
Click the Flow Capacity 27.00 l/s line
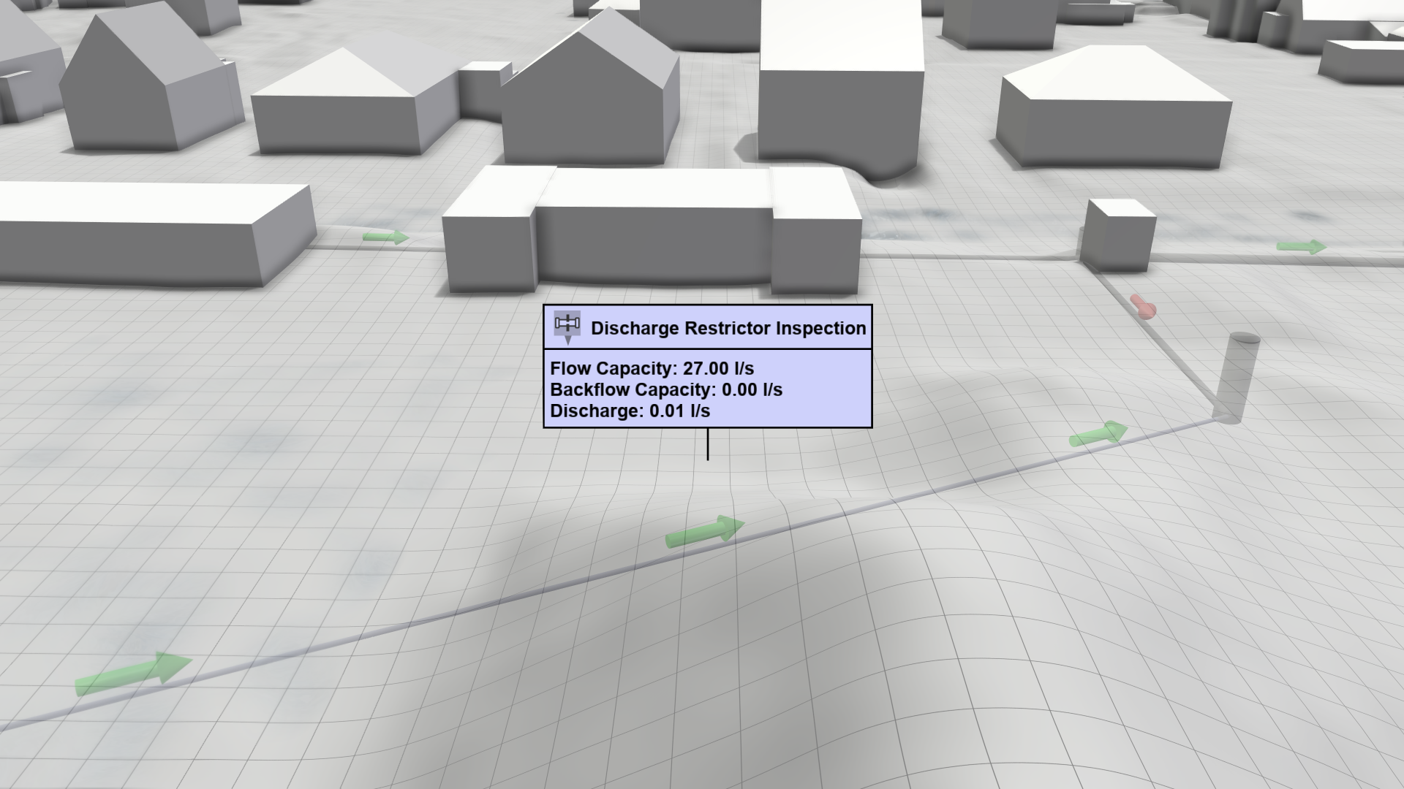(652, 368)
